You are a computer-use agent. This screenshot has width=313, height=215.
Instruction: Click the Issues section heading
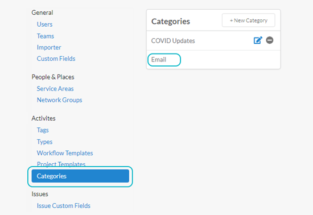click(x=40, y=194)
